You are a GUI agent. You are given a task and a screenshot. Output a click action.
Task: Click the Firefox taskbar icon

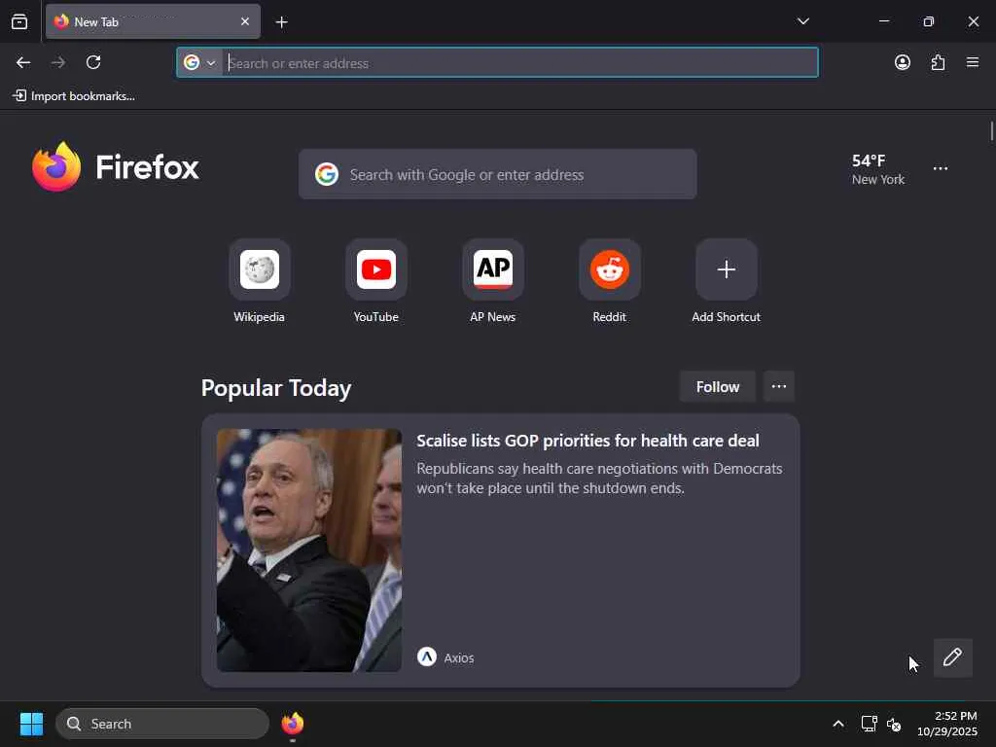(292, 724)
